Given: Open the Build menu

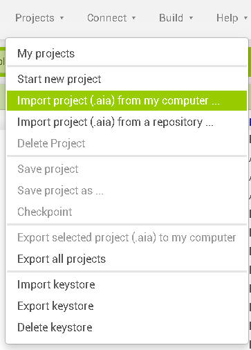Looking at the screenshot, I should [176, 18].
